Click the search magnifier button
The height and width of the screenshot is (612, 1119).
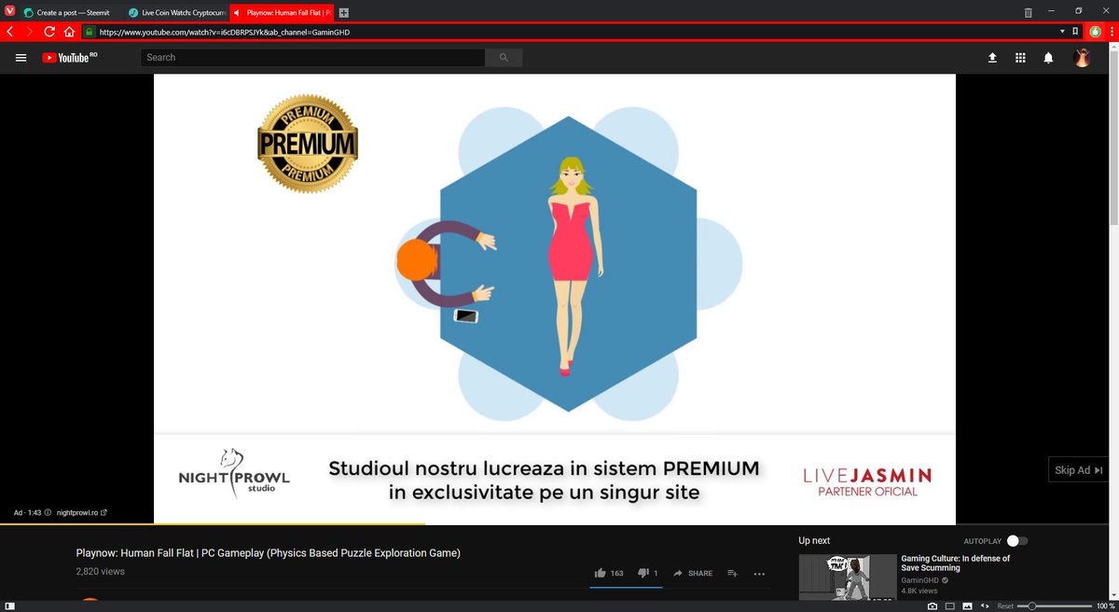pos(504,58)
